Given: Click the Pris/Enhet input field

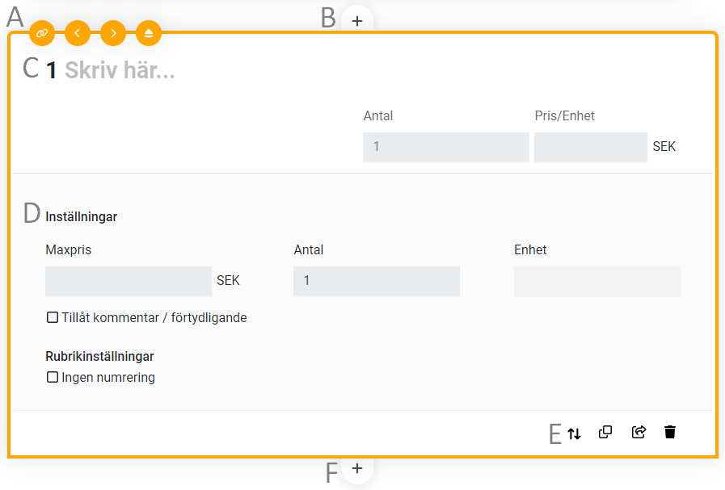Looking at the screenshot, I should [x=590, y=147].
